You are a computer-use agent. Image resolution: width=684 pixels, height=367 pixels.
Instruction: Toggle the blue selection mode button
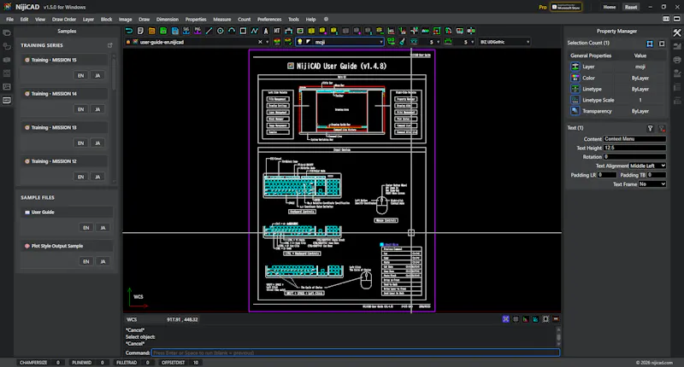[650, 44]
